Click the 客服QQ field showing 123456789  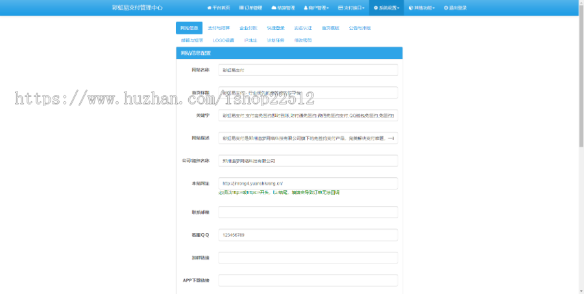click(x=308, y=235)
